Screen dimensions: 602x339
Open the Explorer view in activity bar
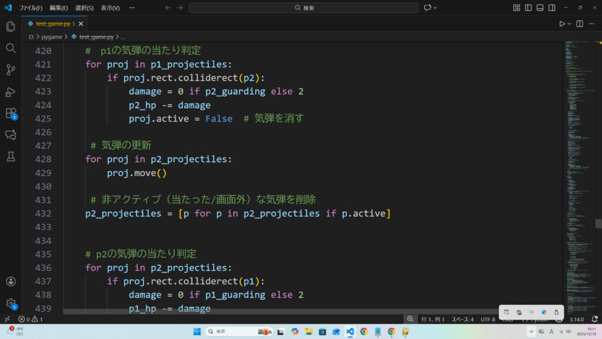[10, 26]
